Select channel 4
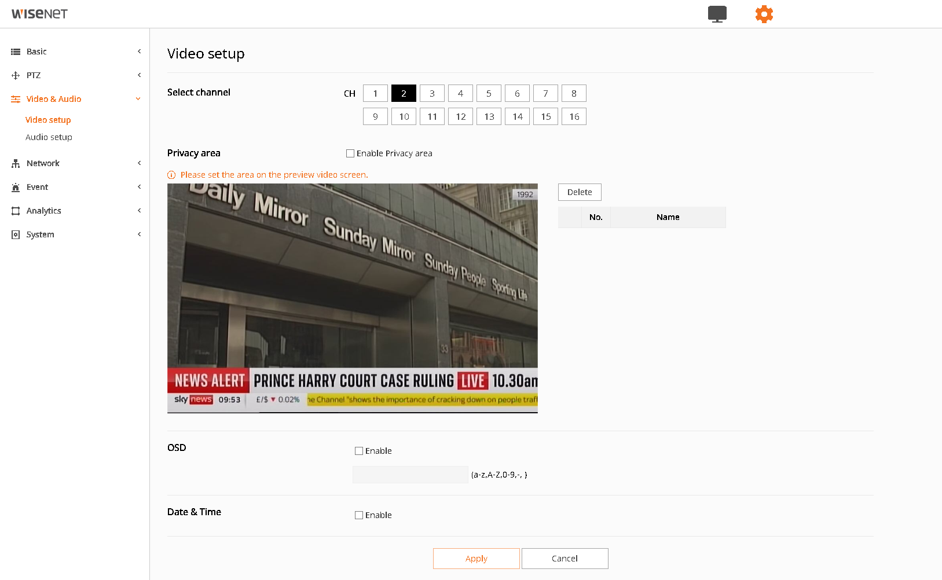Image resolution: width=942 pixels, height=580 pixels. pyautogui.click(x=460, y=93)
